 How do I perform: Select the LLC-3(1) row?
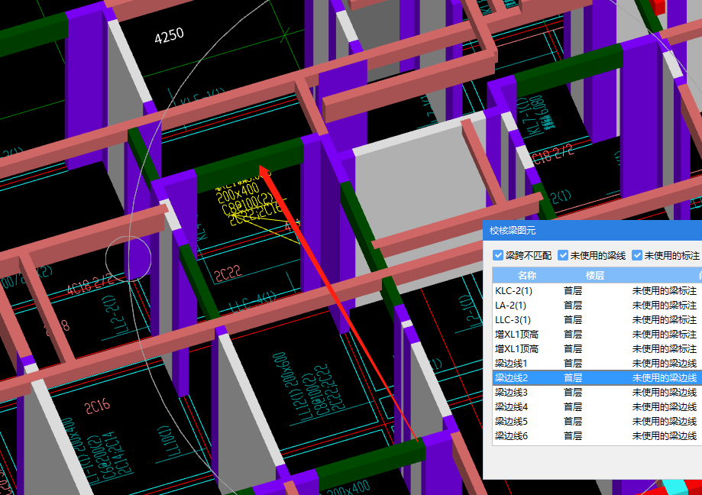[x=597, y=320]
